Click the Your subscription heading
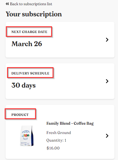This screenshot has height=160, width=118. pos(34,14)
